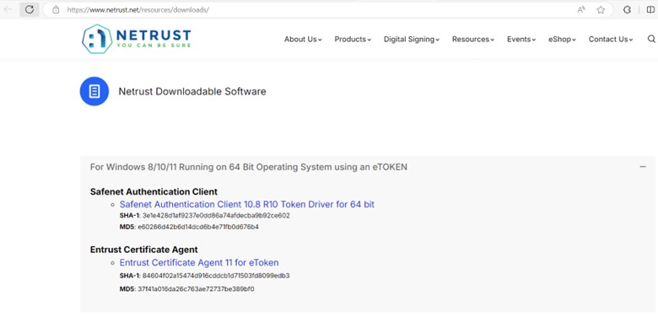Open the Contact Us menu
The image size is (658, 318).
point(611,40)
